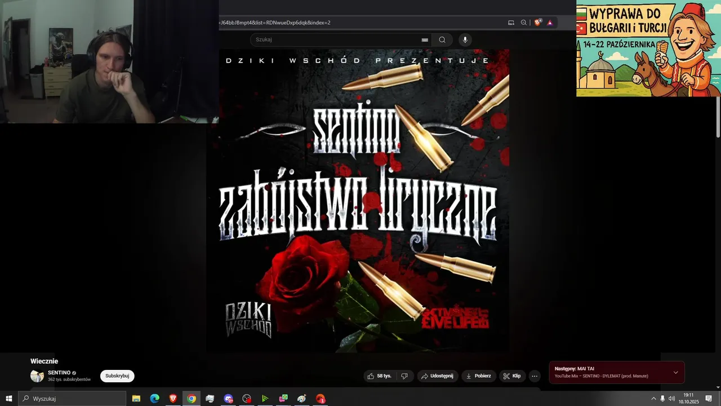Download the video with Pobierz
This screenshot has width=721, height=406.
click(478, 376)
